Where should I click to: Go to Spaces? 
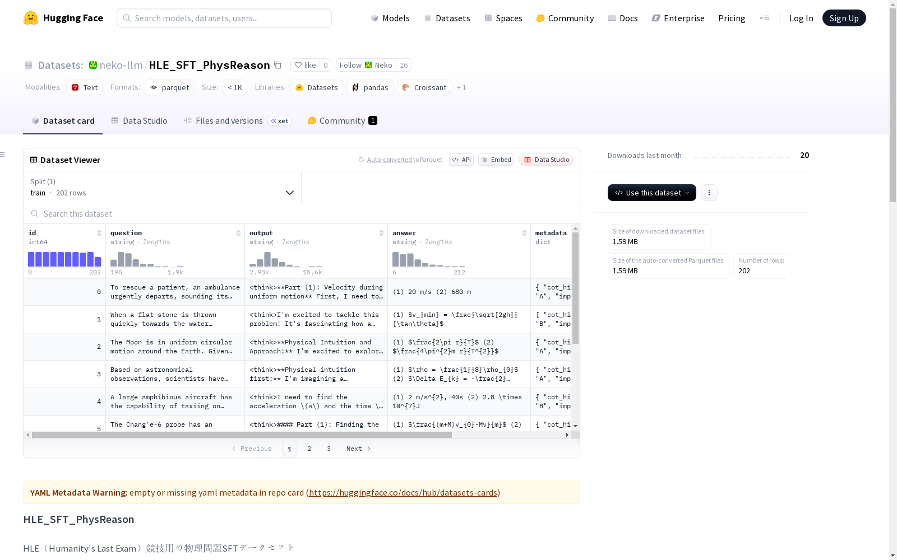(503, 18)
